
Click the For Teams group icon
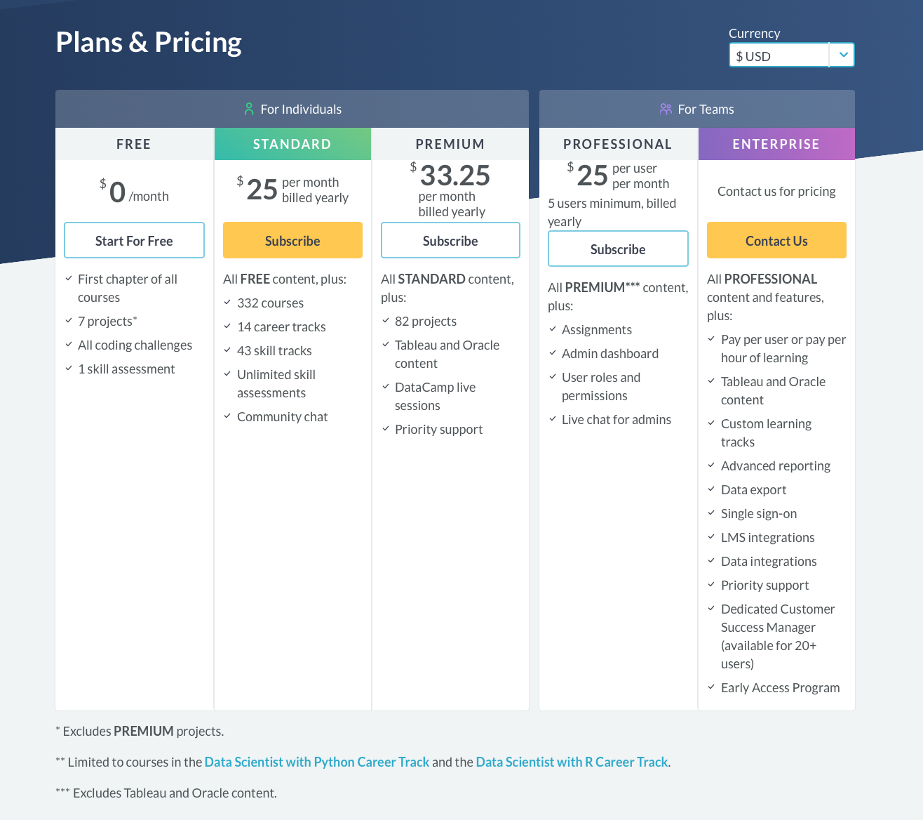pos(666,109)
